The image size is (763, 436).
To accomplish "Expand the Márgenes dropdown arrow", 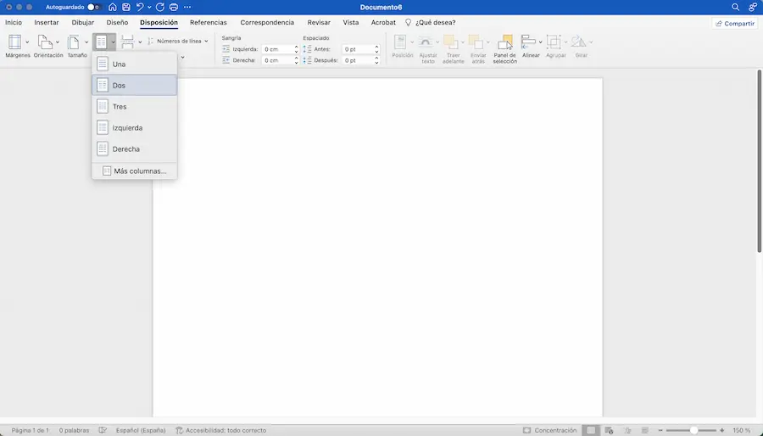I will [27, 42].
